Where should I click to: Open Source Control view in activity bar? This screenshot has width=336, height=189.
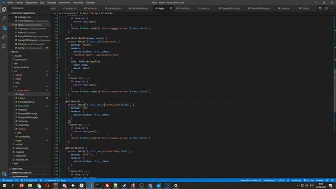click(4, 28)
